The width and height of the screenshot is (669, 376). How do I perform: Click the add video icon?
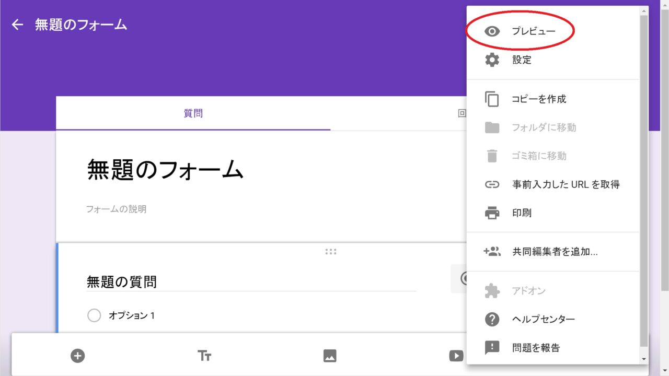pos(456,356)
